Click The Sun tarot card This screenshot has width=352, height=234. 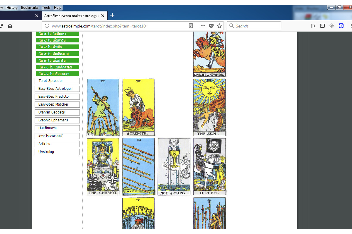209,107
